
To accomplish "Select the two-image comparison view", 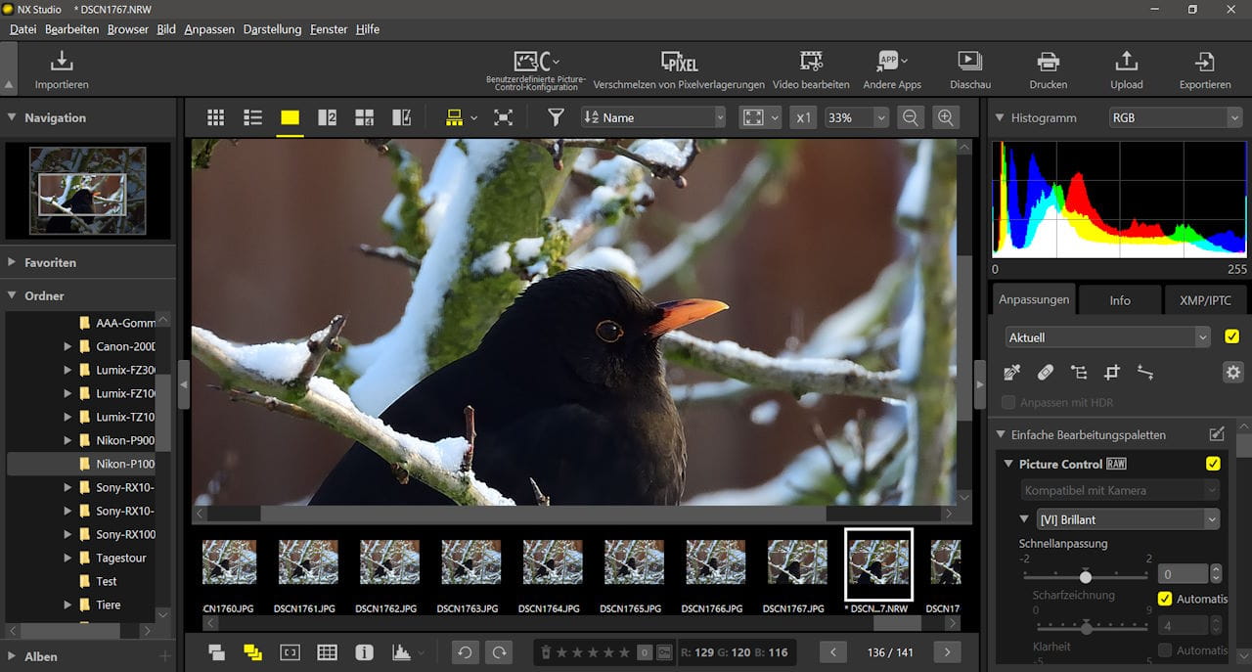I will click(327, 117).
